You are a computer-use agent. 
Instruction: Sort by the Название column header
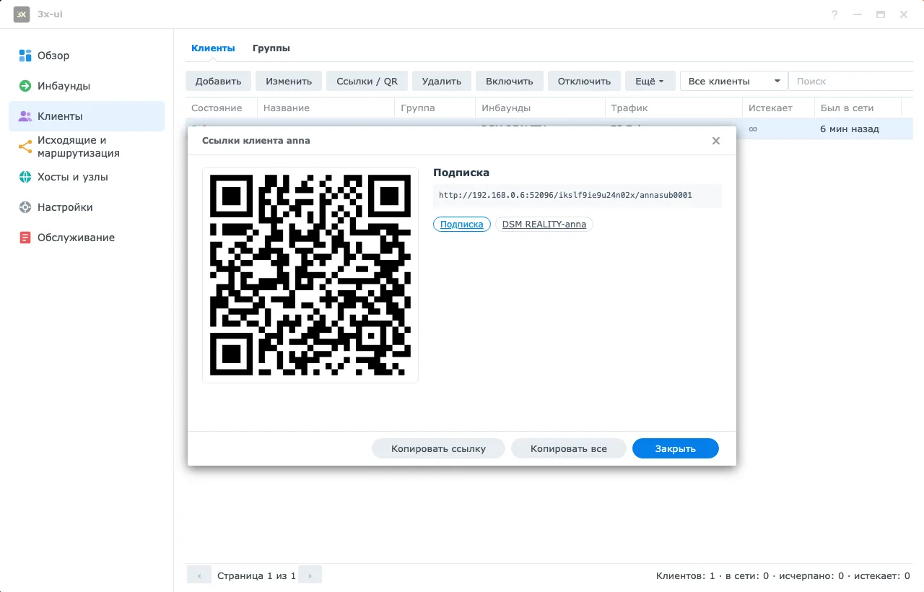pyautogui.click(x=326, y=108)
